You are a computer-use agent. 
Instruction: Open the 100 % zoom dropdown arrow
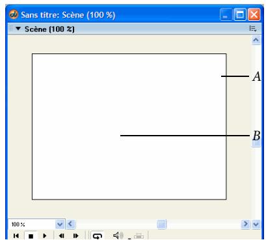coord(60,224)
